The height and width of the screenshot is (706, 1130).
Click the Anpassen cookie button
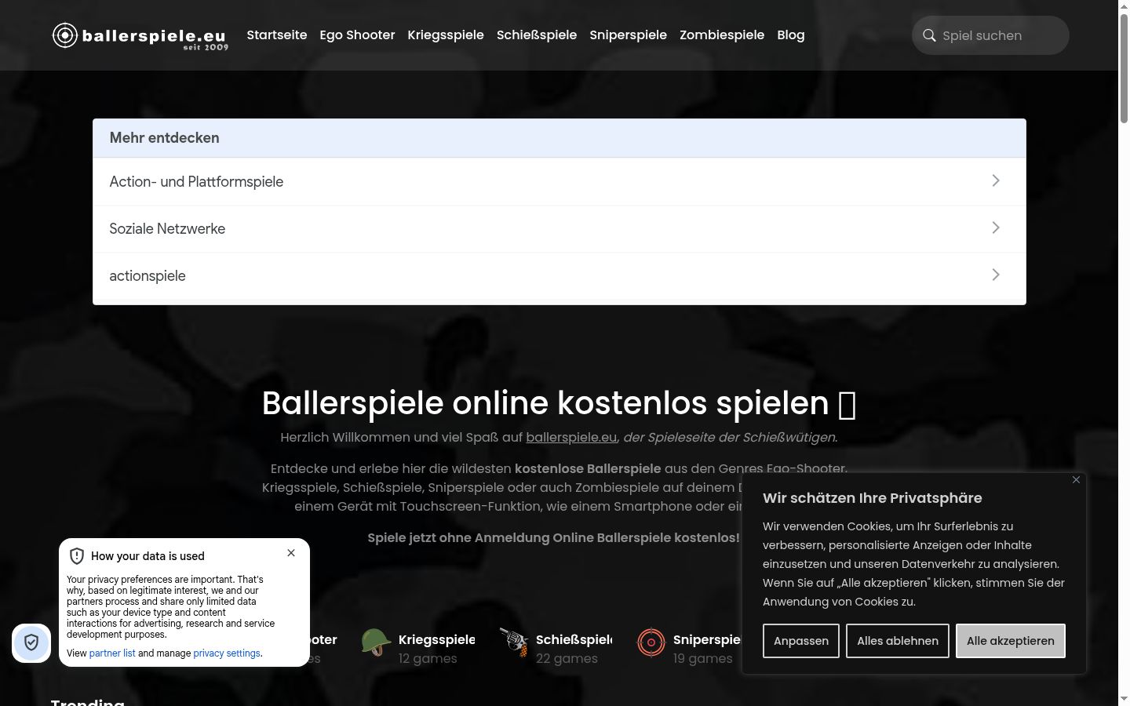pos(801,641)
